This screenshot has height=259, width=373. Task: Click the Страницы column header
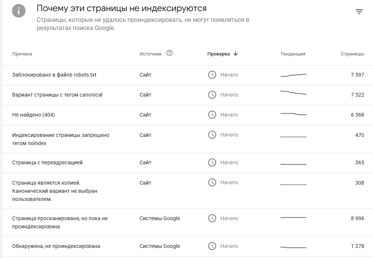pos(352,54)
